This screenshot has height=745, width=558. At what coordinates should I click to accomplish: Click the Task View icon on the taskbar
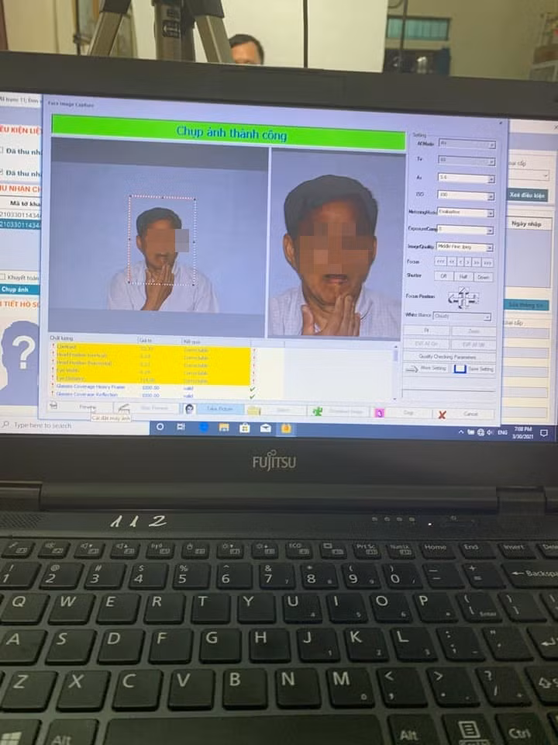coord(181,427)
